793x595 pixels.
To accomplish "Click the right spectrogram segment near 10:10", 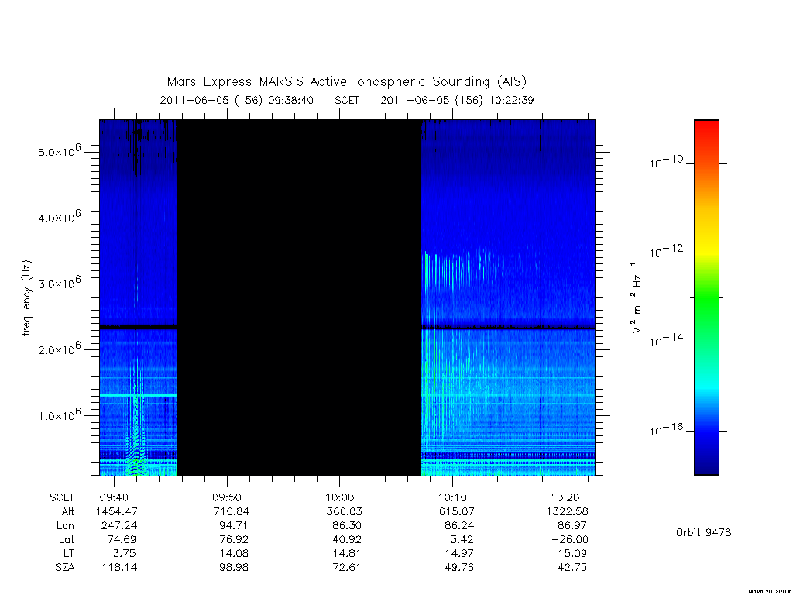I will point(507,297).
